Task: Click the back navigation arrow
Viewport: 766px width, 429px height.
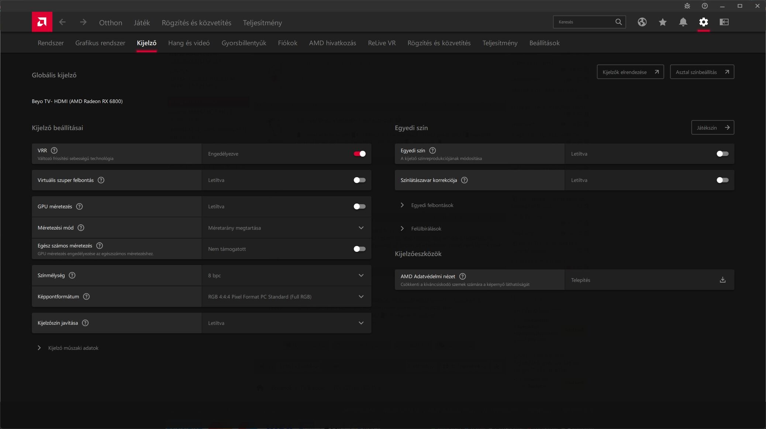Action: (62, 22)
